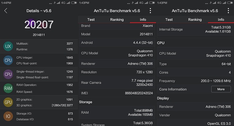Open the Test tab in right screen
The image size is (234, 126).
(x=169, y=19)
